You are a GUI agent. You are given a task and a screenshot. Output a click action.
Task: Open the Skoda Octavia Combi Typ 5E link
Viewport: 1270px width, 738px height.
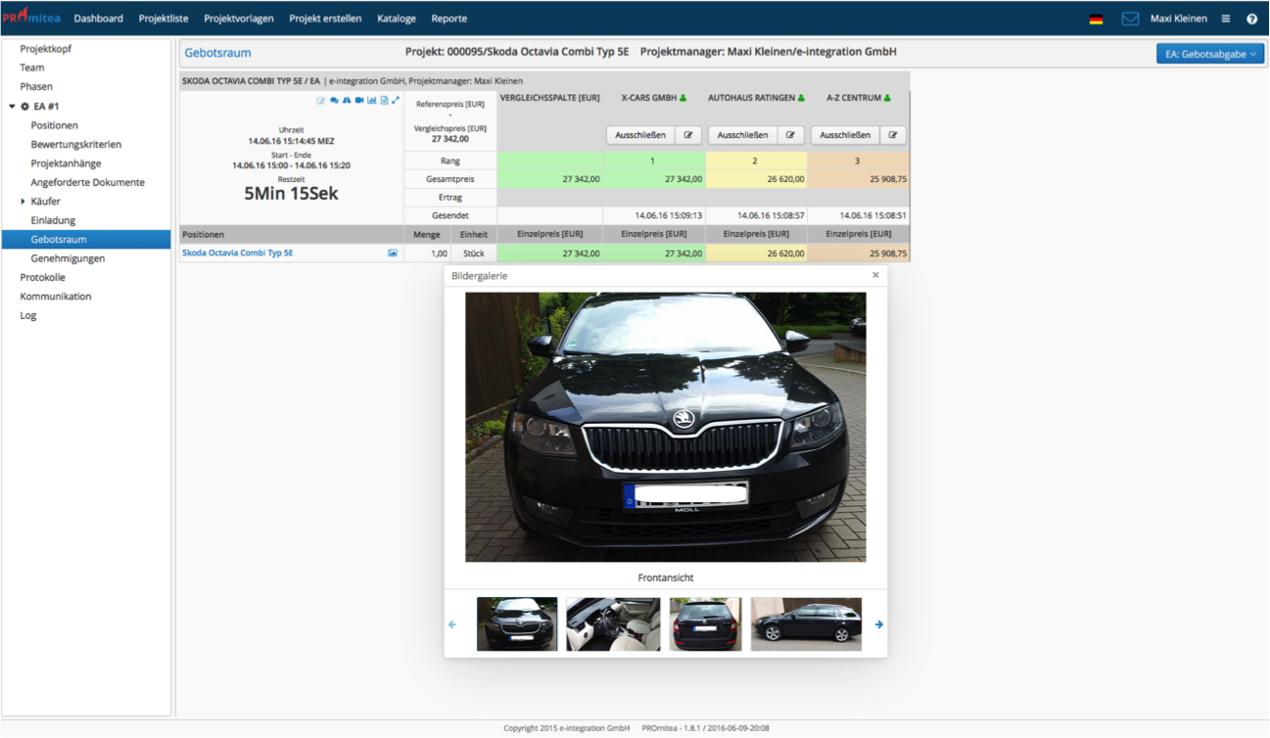point(237,254)
